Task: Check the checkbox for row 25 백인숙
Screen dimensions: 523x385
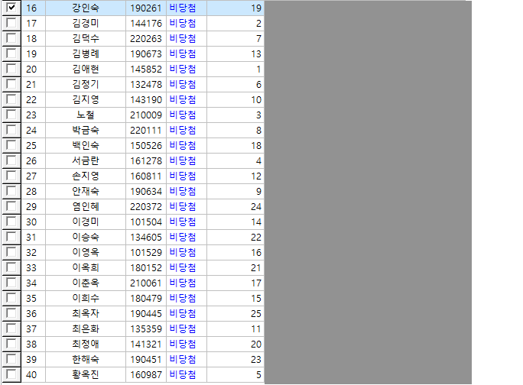Action: point(11,145)
